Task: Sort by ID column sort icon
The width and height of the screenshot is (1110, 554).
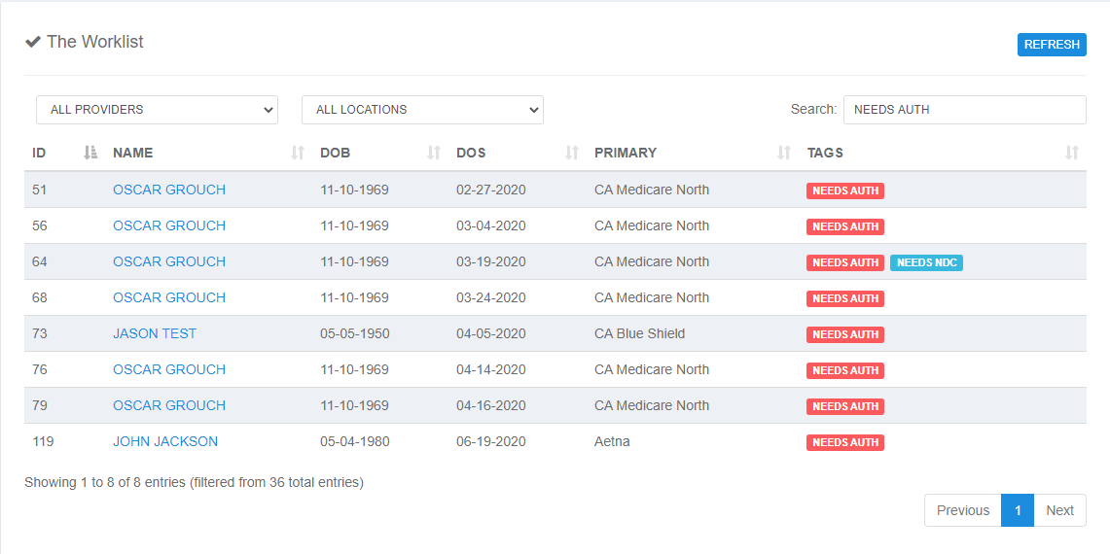Action: 90,153
